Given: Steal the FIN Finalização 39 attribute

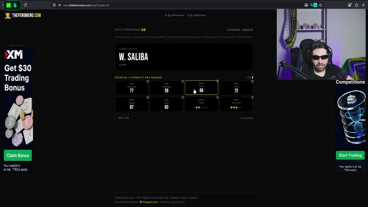Looking at the screenshot, I should click(167, 88).
